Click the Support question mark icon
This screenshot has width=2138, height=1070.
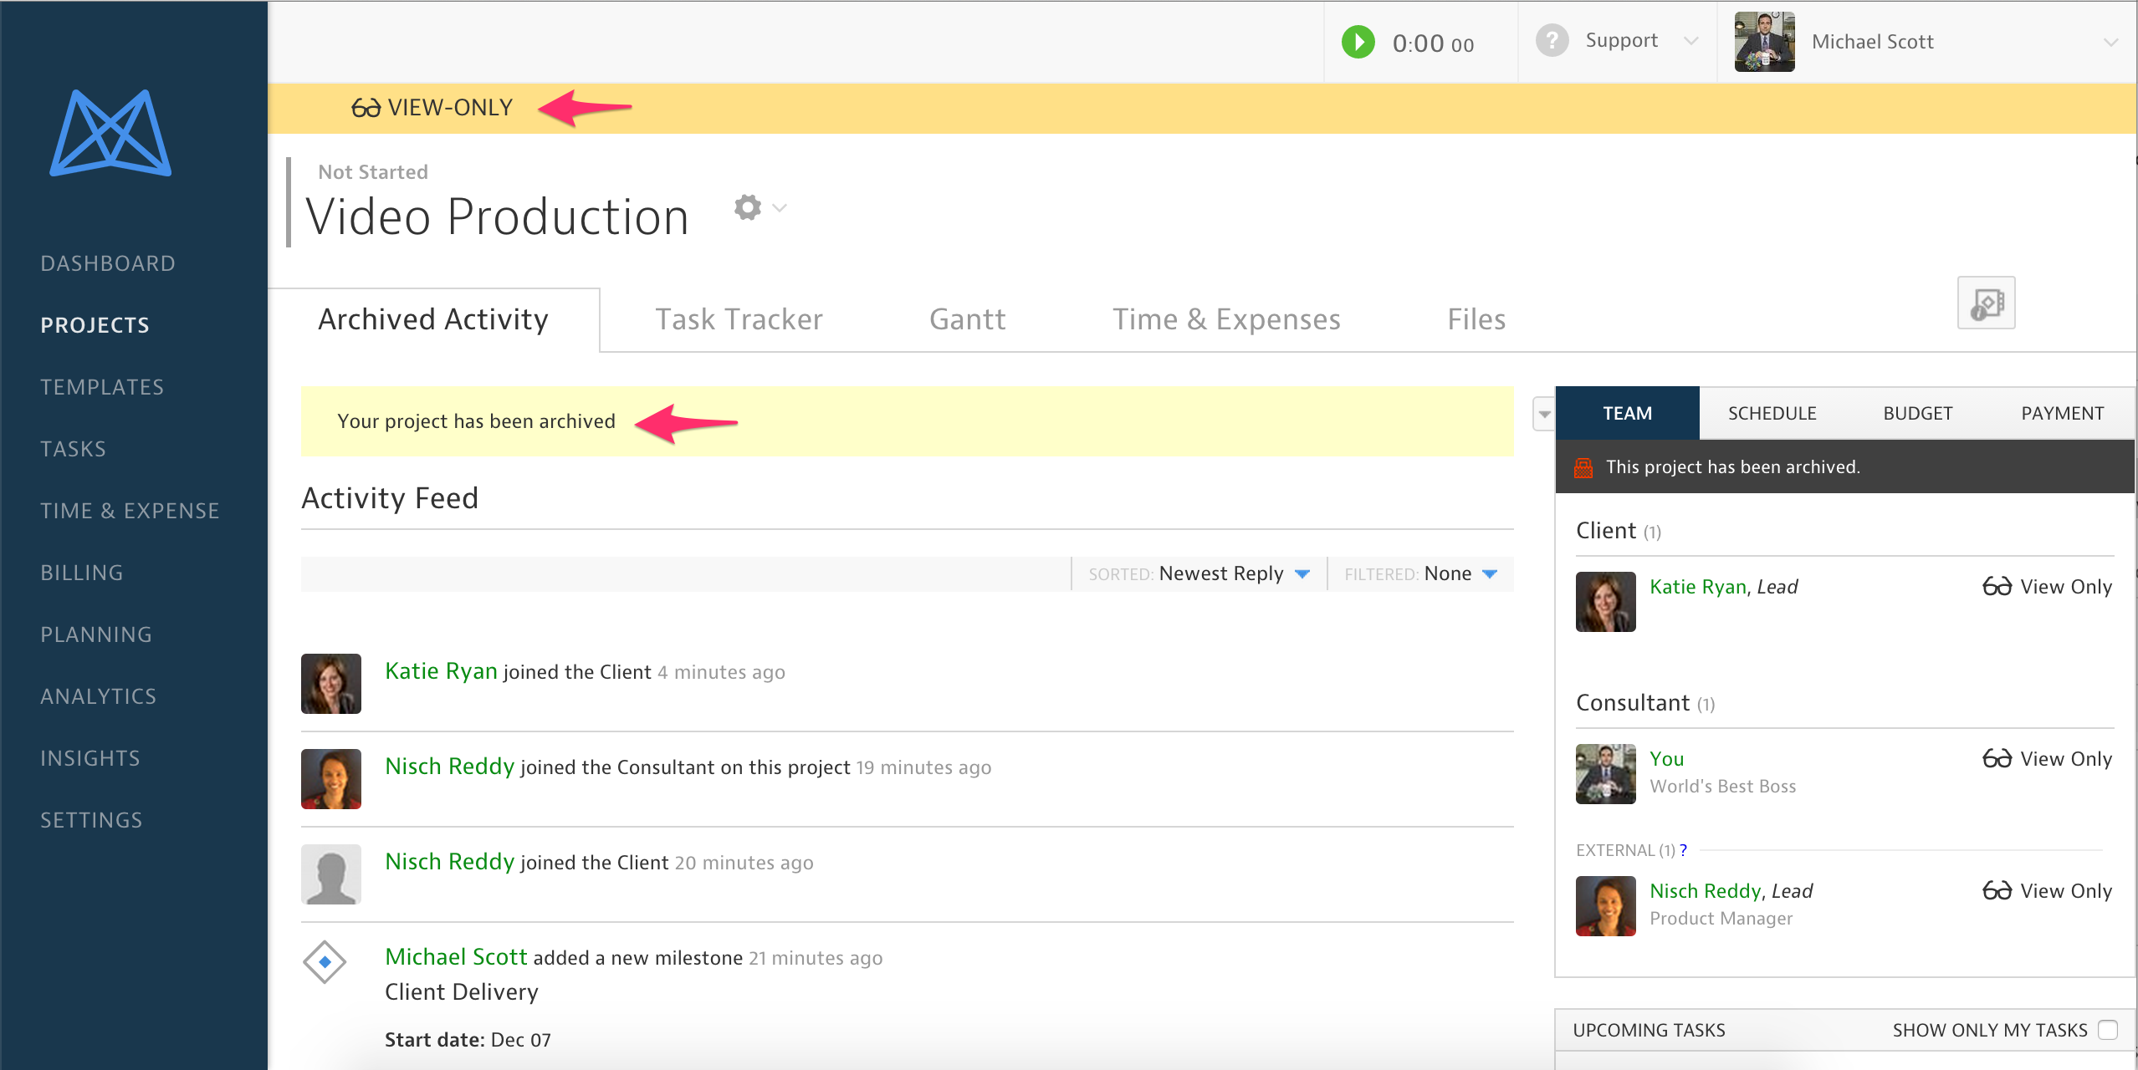point(1552,41)
